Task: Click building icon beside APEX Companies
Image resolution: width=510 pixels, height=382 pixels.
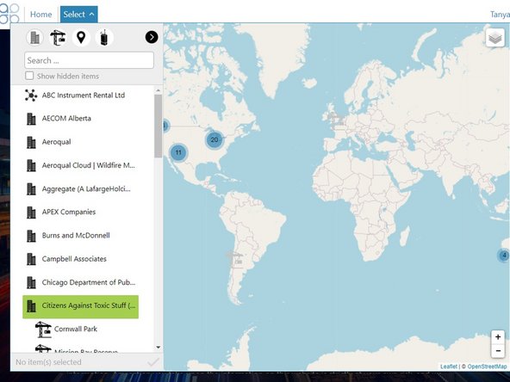Action: 31,213
